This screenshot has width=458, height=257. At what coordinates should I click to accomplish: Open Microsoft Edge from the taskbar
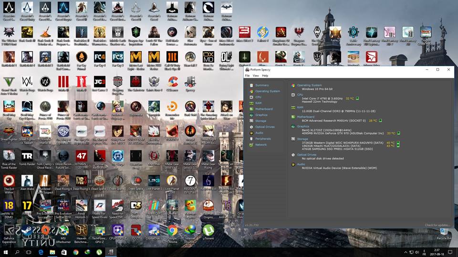tap(41, 252)
